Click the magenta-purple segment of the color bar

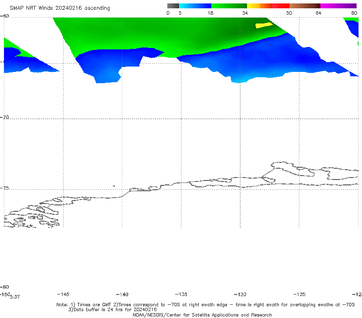pyautogui.click(x=339, y=6)
